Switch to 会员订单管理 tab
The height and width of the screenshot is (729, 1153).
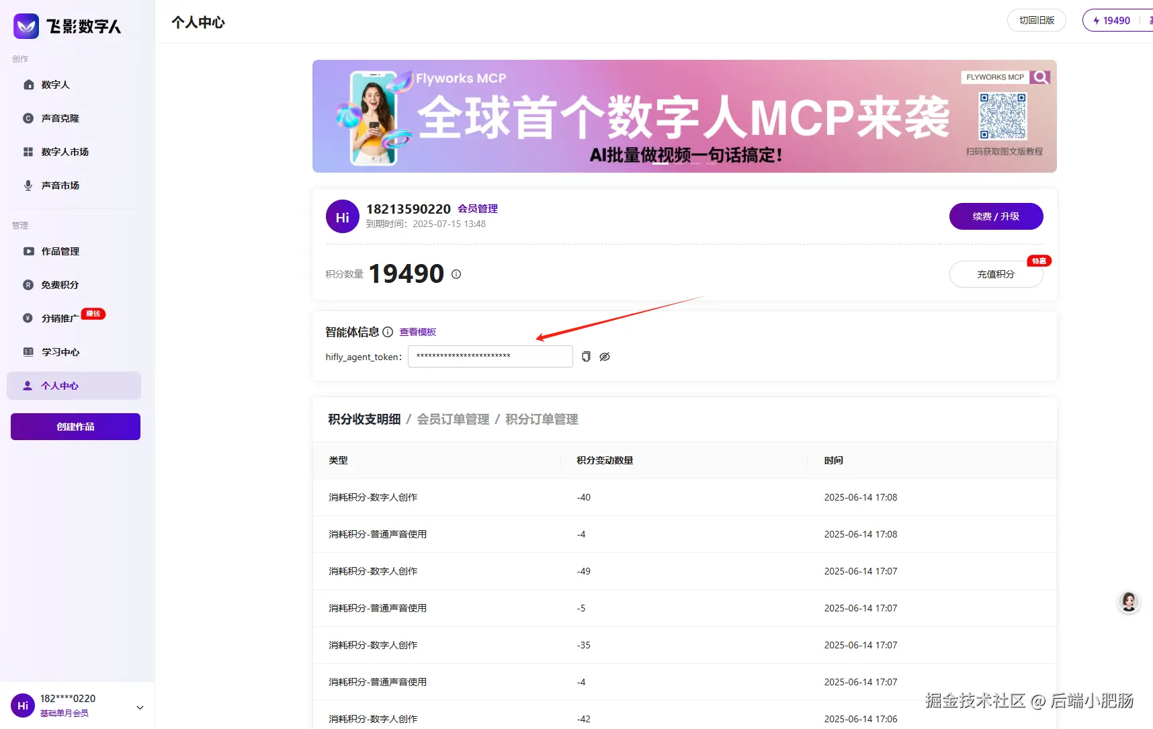(453, 419)
